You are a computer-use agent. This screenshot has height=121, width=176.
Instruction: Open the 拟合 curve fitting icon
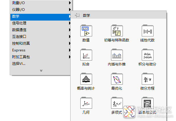(86, 55)
